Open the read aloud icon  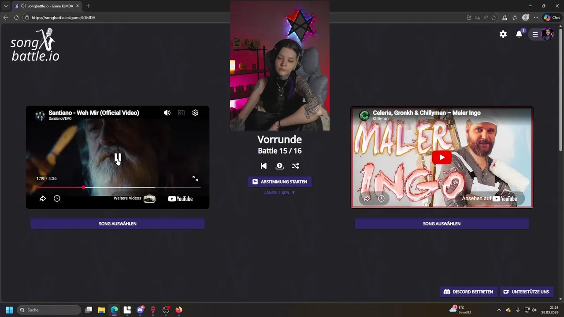click(x=486, y=18)
